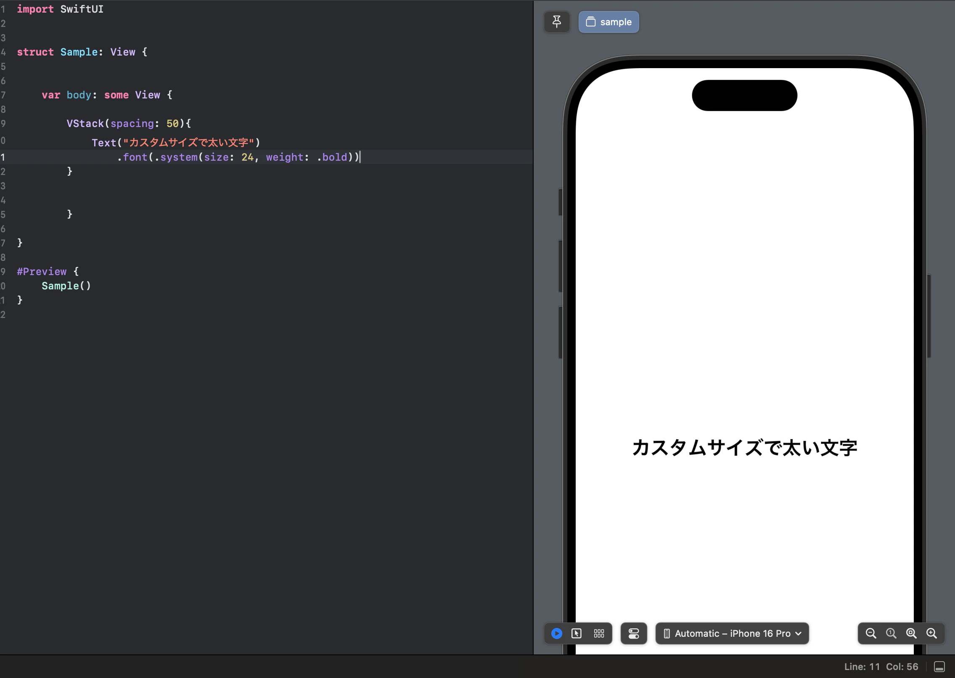Place cursor on the .font modifier line
The height and width of the screenshot is (678, 955).
click(235, 157)
